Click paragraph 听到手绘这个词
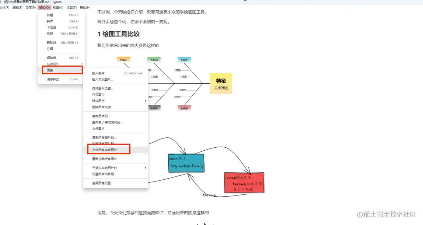 [134, 22]
